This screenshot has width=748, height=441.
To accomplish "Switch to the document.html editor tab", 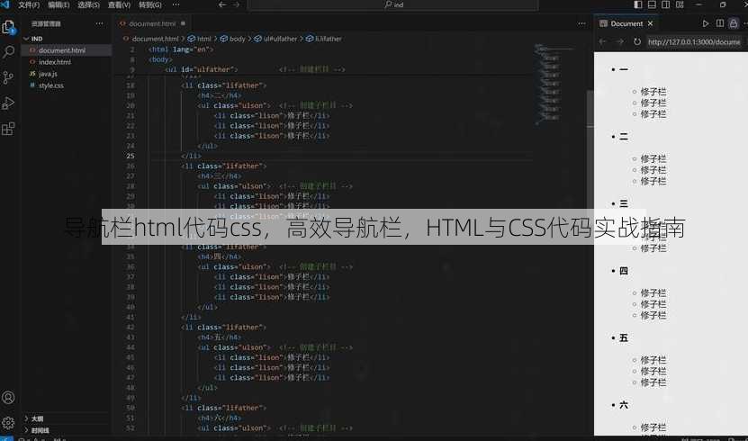I will [x=152, y=23].
